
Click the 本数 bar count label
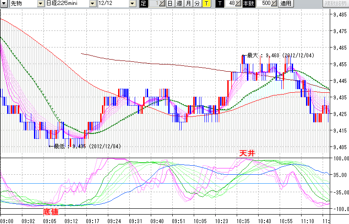coord(248,4)
